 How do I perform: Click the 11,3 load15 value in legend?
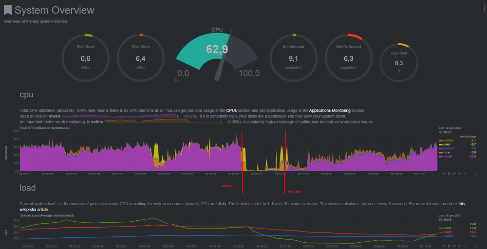tap(474, 236)
